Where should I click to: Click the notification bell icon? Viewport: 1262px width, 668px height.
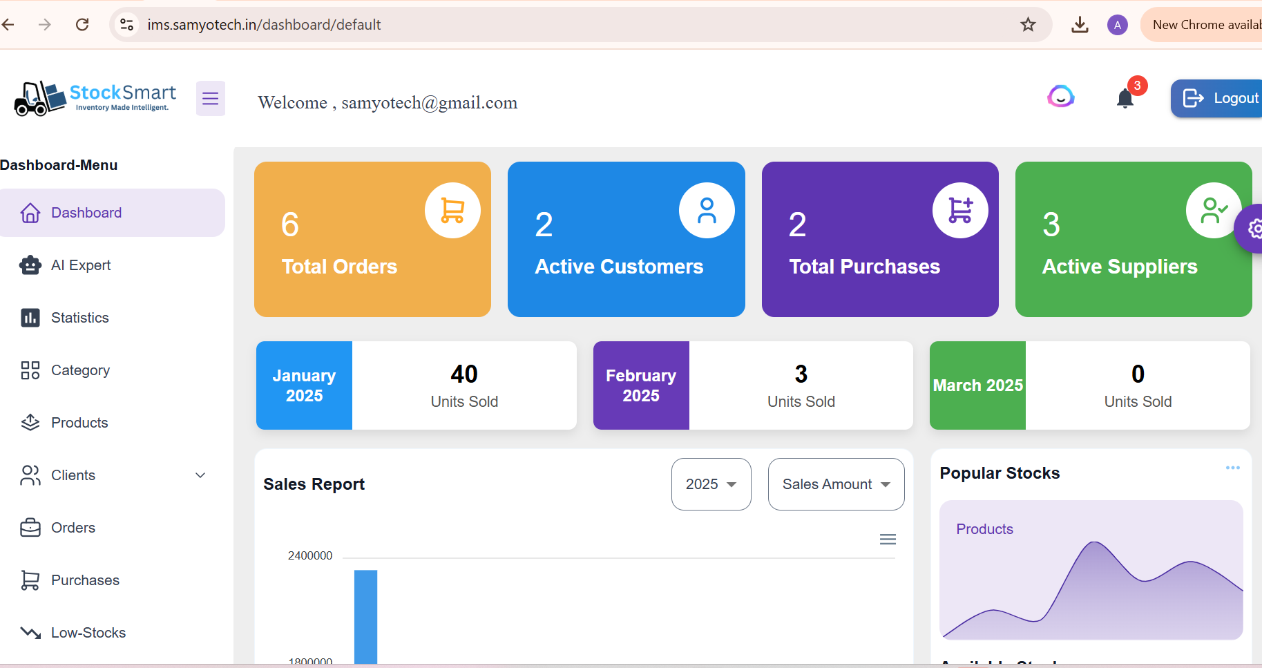click(x=1125, y=99)
